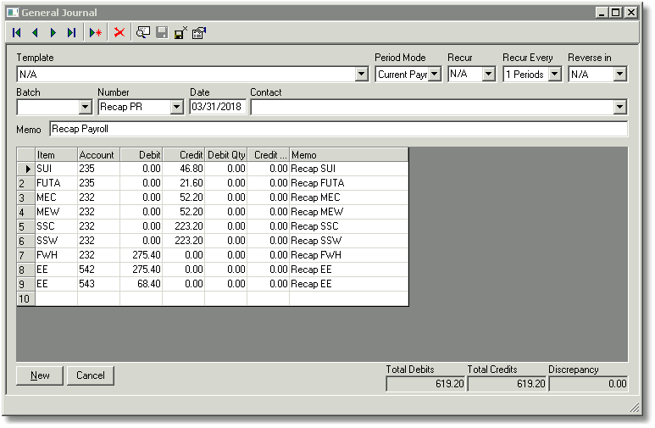Click in the Date field
Viewport: 655px width, 428px height.
[x=218, y=107]
